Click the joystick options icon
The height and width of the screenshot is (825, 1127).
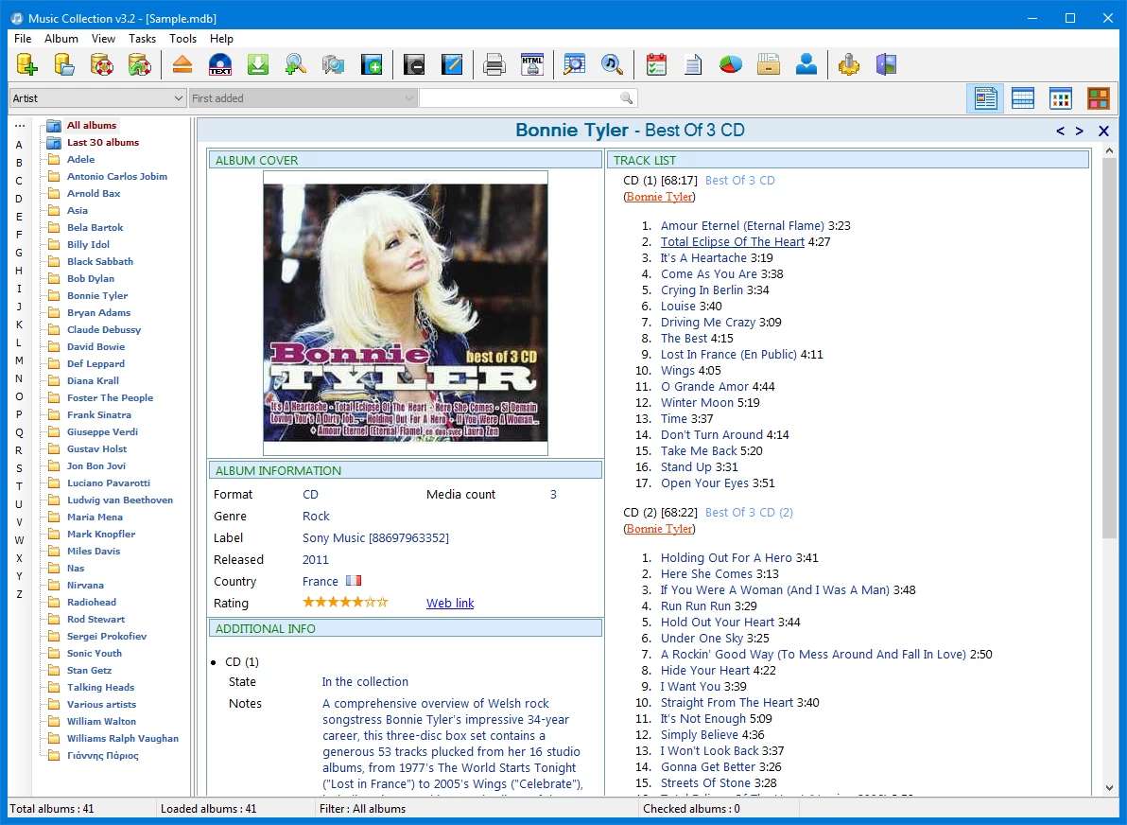tap(849, 64)
